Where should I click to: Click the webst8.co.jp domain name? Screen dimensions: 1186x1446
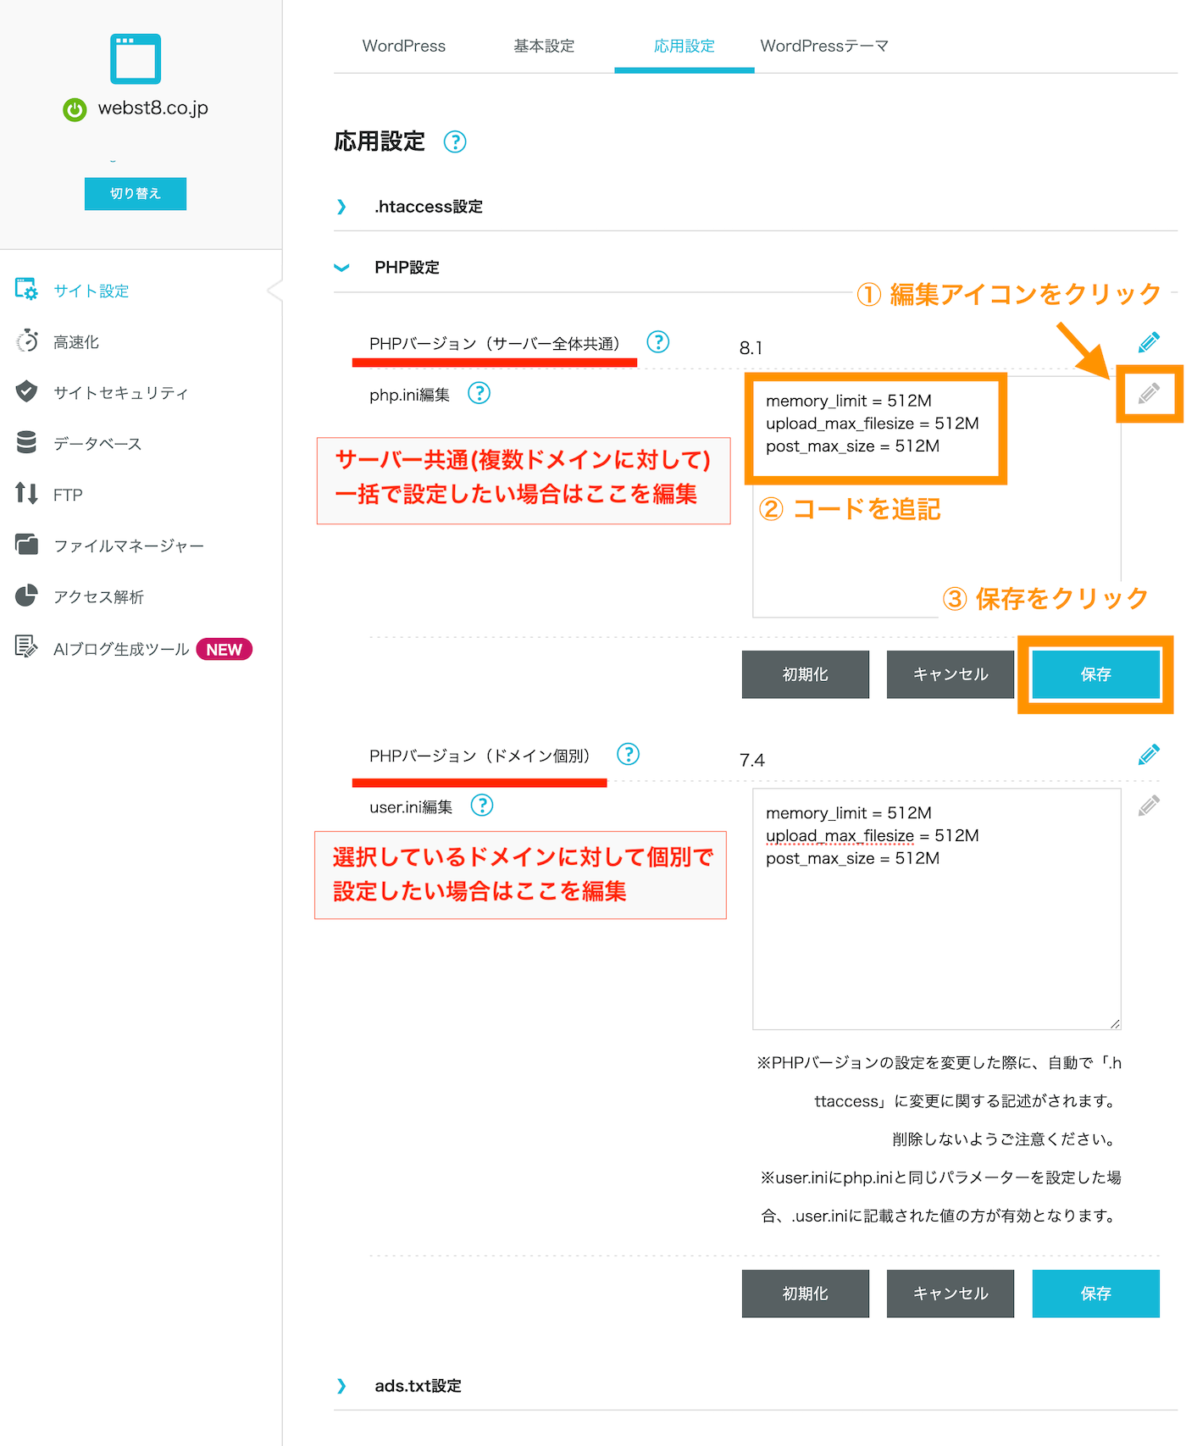(152, 108)
